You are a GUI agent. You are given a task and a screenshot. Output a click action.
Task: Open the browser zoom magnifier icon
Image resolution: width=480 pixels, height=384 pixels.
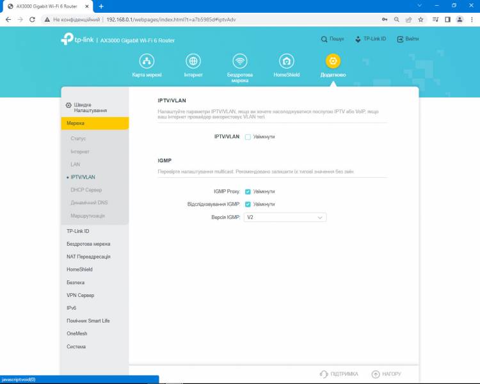point(396,20)
